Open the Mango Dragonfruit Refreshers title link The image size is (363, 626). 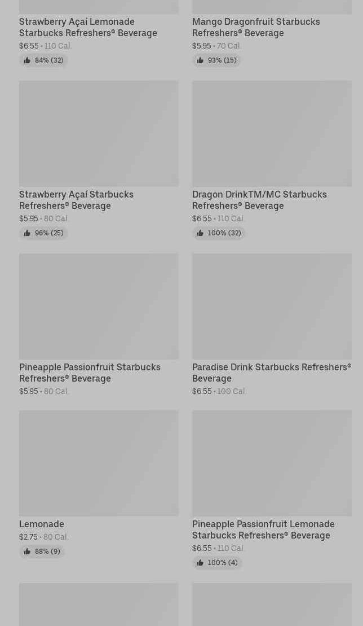coord(256,27)
